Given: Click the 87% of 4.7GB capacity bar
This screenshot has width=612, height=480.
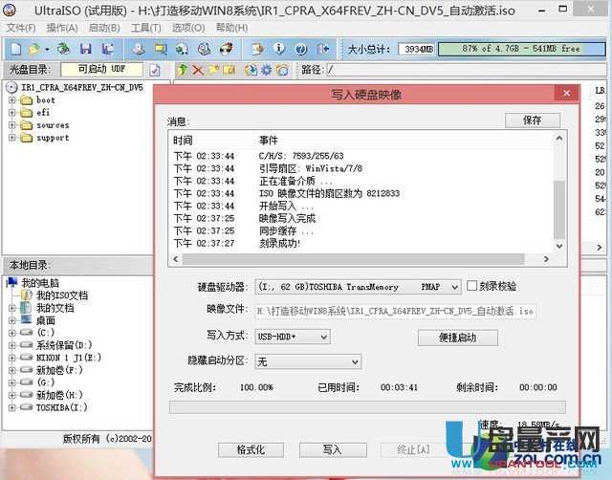Looking at the screenshot, I should pyautogui.click(x=521, y=49).
